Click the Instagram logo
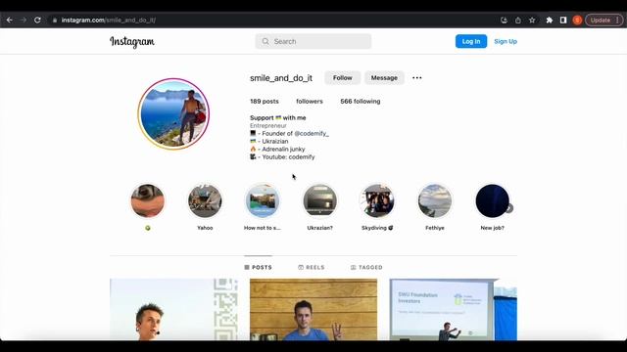 pos(132,41)
